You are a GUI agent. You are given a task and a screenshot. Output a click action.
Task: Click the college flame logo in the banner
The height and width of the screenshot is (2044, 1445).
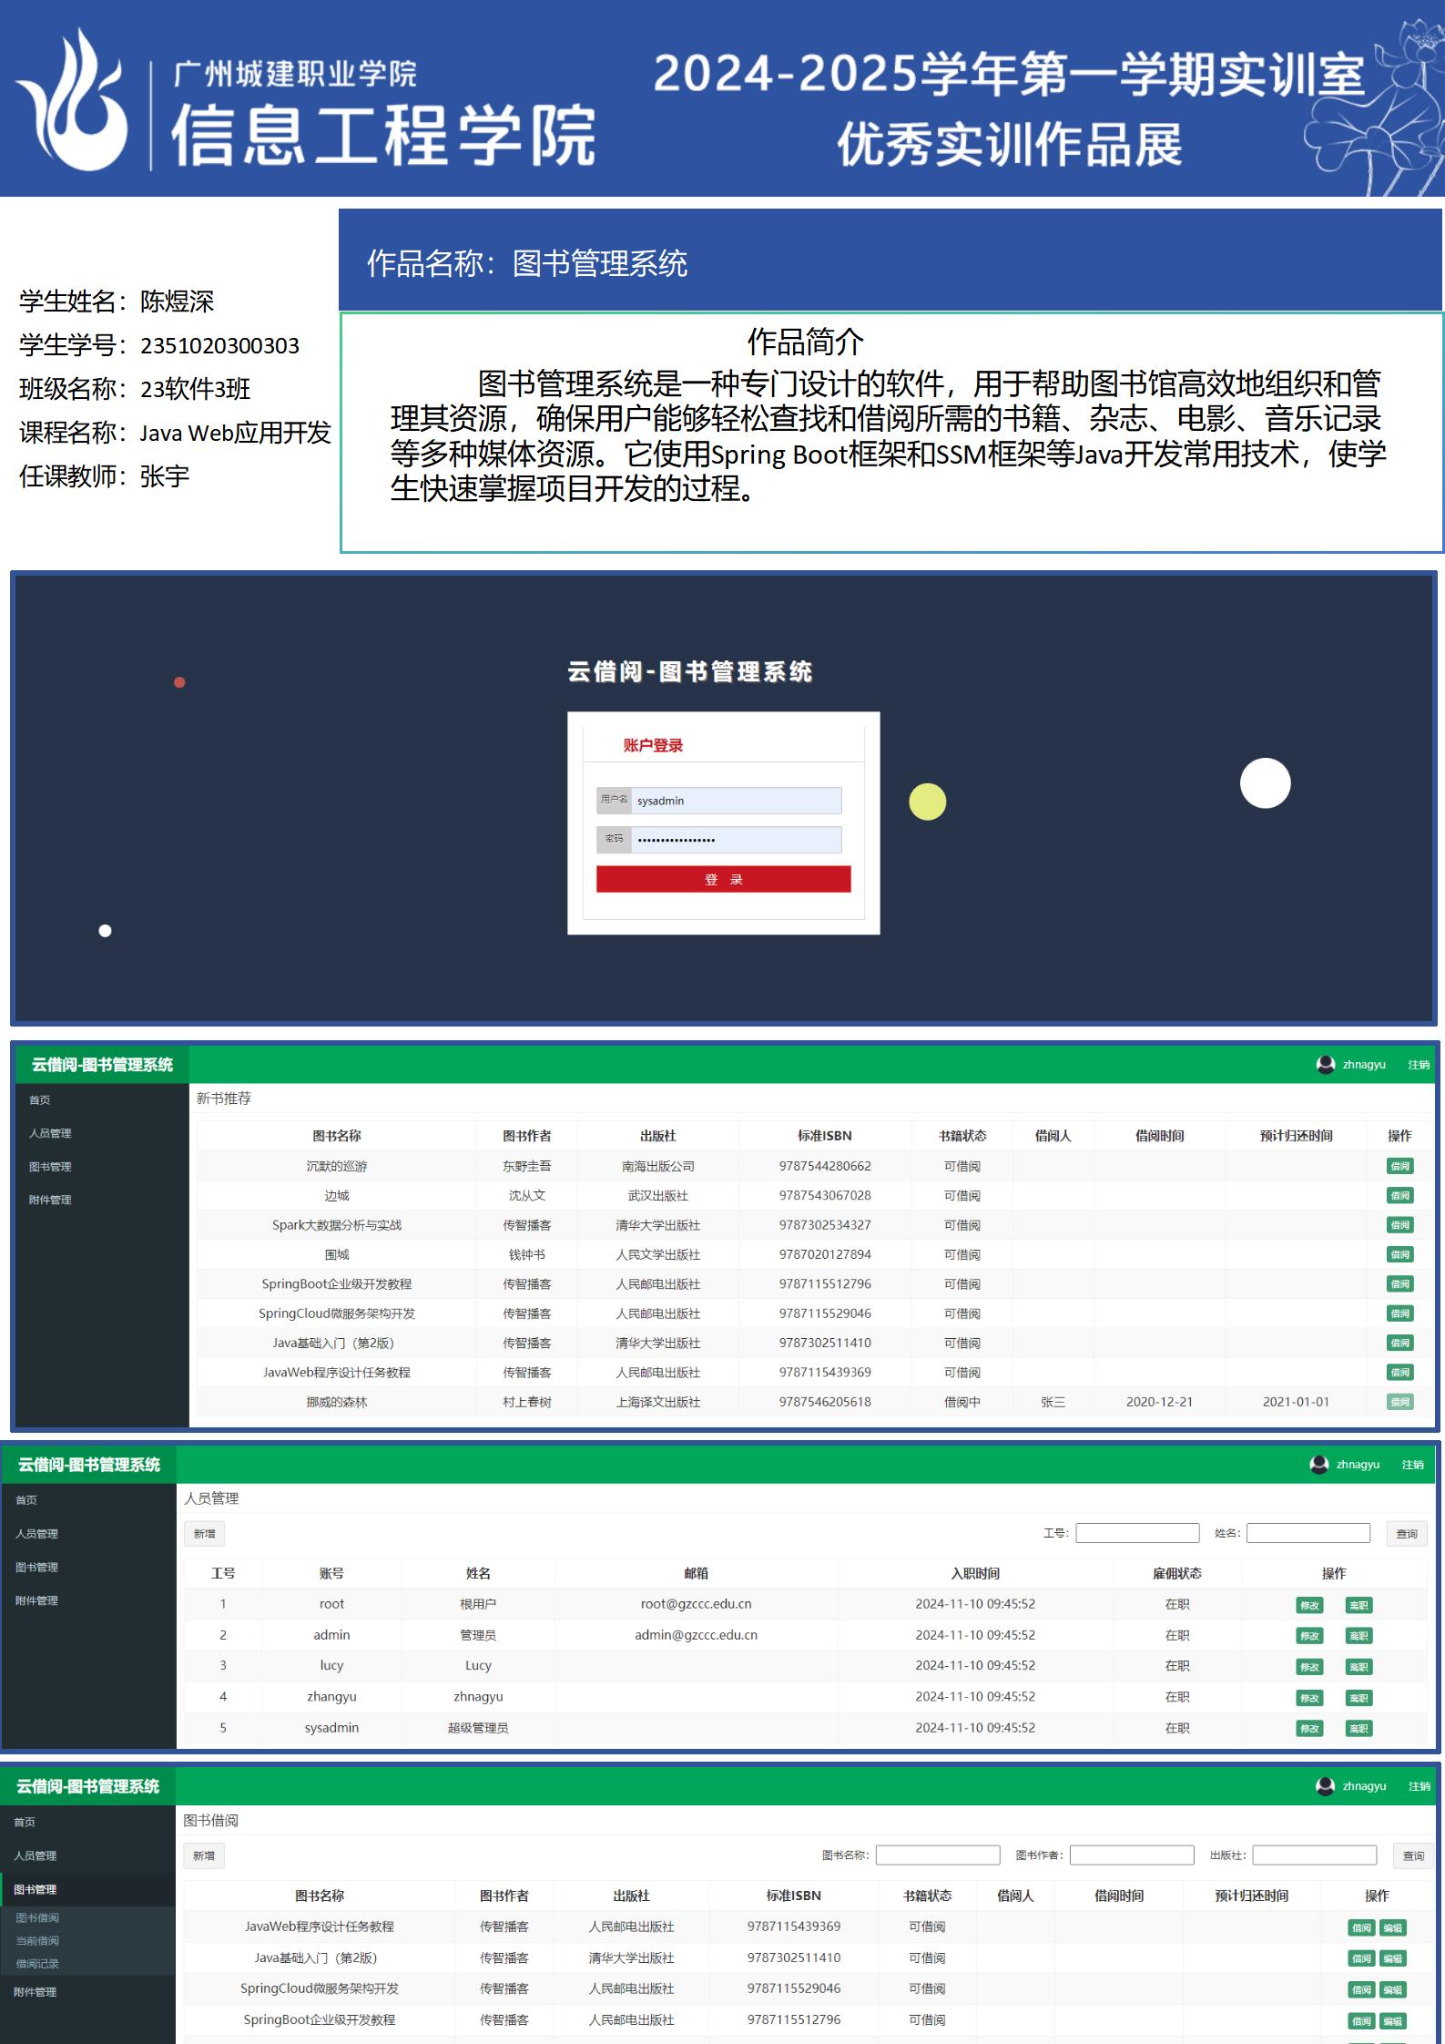[73, 100]
